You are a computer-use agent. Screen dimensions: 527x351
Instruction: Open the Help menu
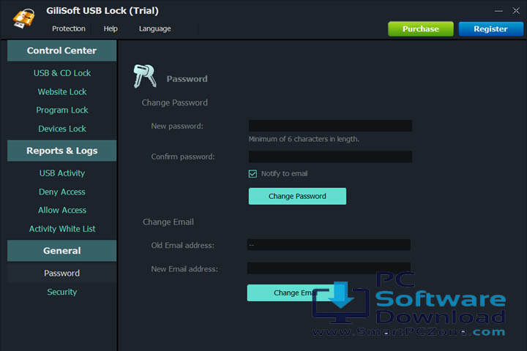(x=111, y=29)
